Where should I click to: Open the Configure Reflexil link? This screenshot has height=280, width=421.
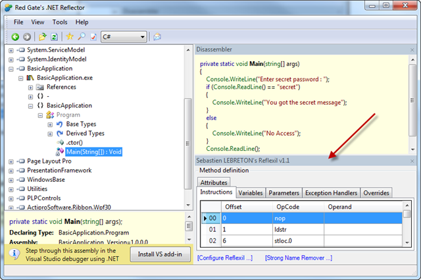click(x=225, y=258)
